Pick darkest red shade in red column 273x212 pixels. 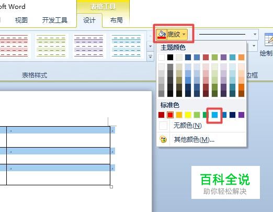(x=206, y=94)
